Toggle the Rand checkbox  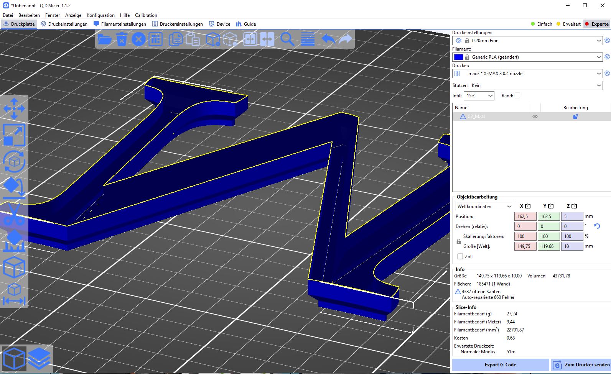517,95
